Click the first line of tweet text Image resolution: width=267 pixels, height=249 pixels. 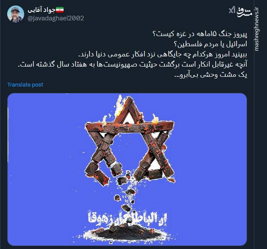point(200,34)
